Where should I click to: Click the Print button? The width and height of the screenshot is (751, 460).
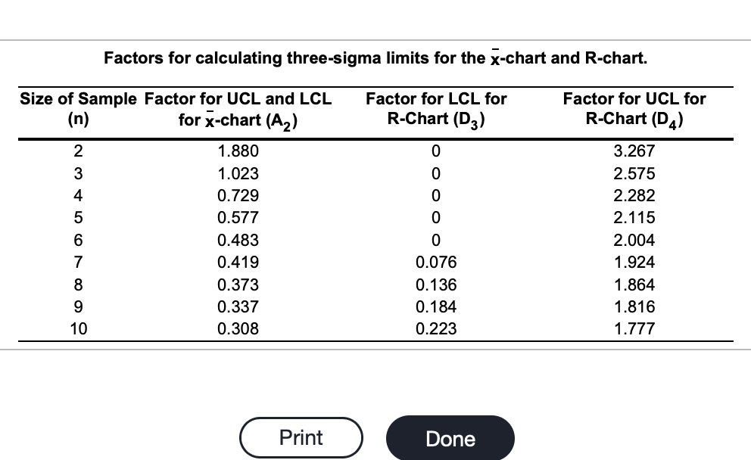[301, 438]
